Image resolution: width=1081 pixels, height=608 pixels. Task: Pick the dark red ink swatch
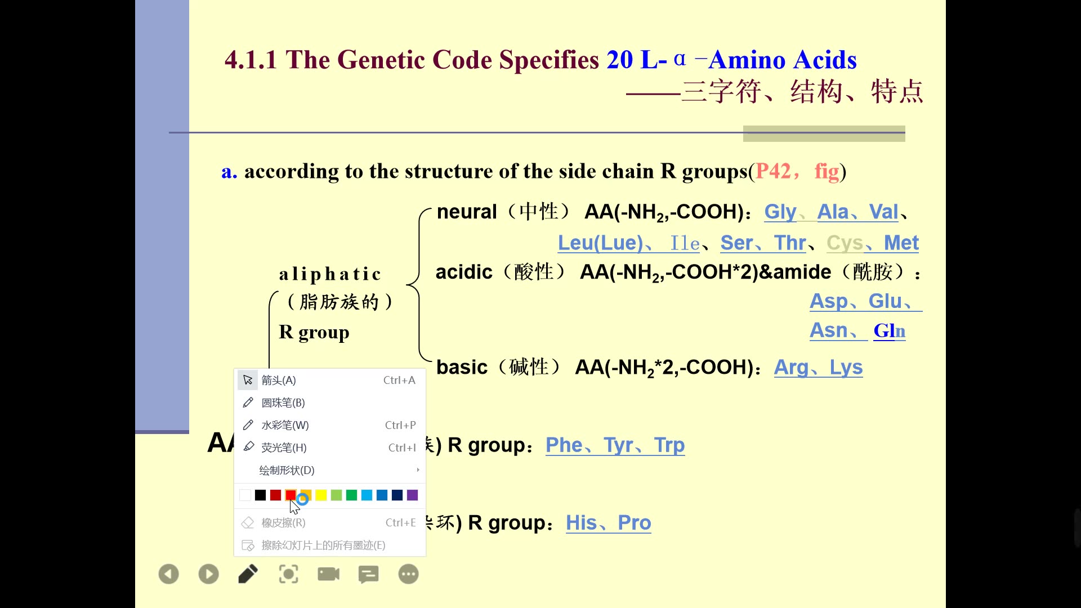click(275, 495)
